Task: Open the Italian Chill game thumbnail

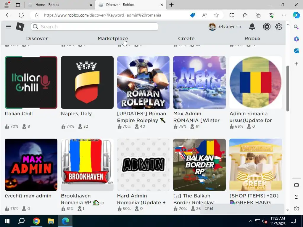Action: coord(31,82)
